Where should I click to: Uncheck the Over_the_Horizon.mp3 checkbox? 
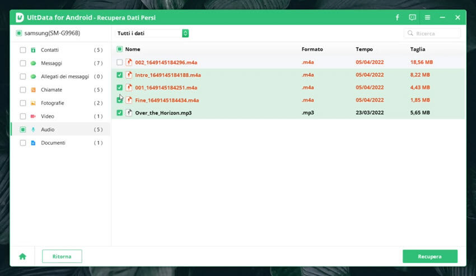(x=120, y=113)
